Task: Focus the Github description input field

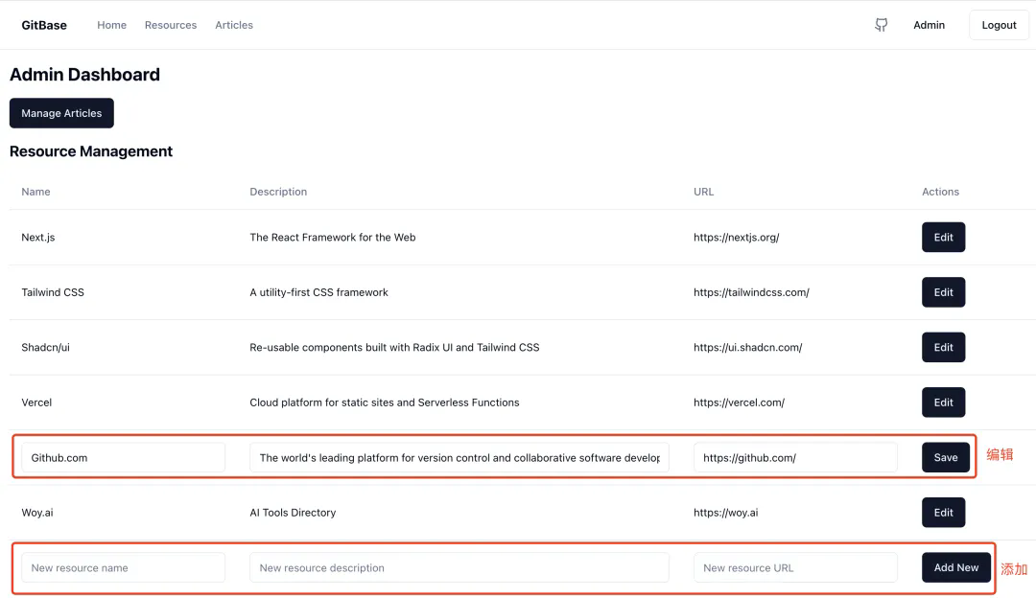Action: tap(459, 457)
